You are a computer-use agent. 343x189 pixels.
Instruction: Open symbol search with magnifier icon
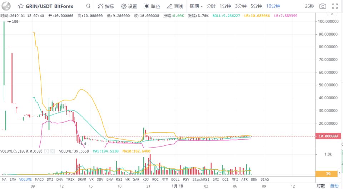click(x=88, y=6)
